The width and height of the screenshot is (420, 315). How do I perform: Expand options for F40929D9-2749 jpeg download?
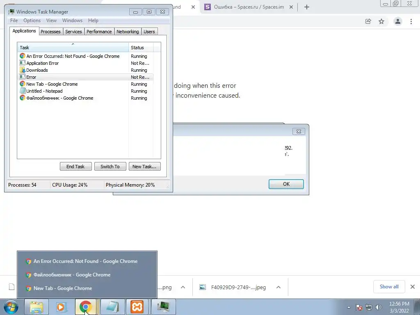278,287
